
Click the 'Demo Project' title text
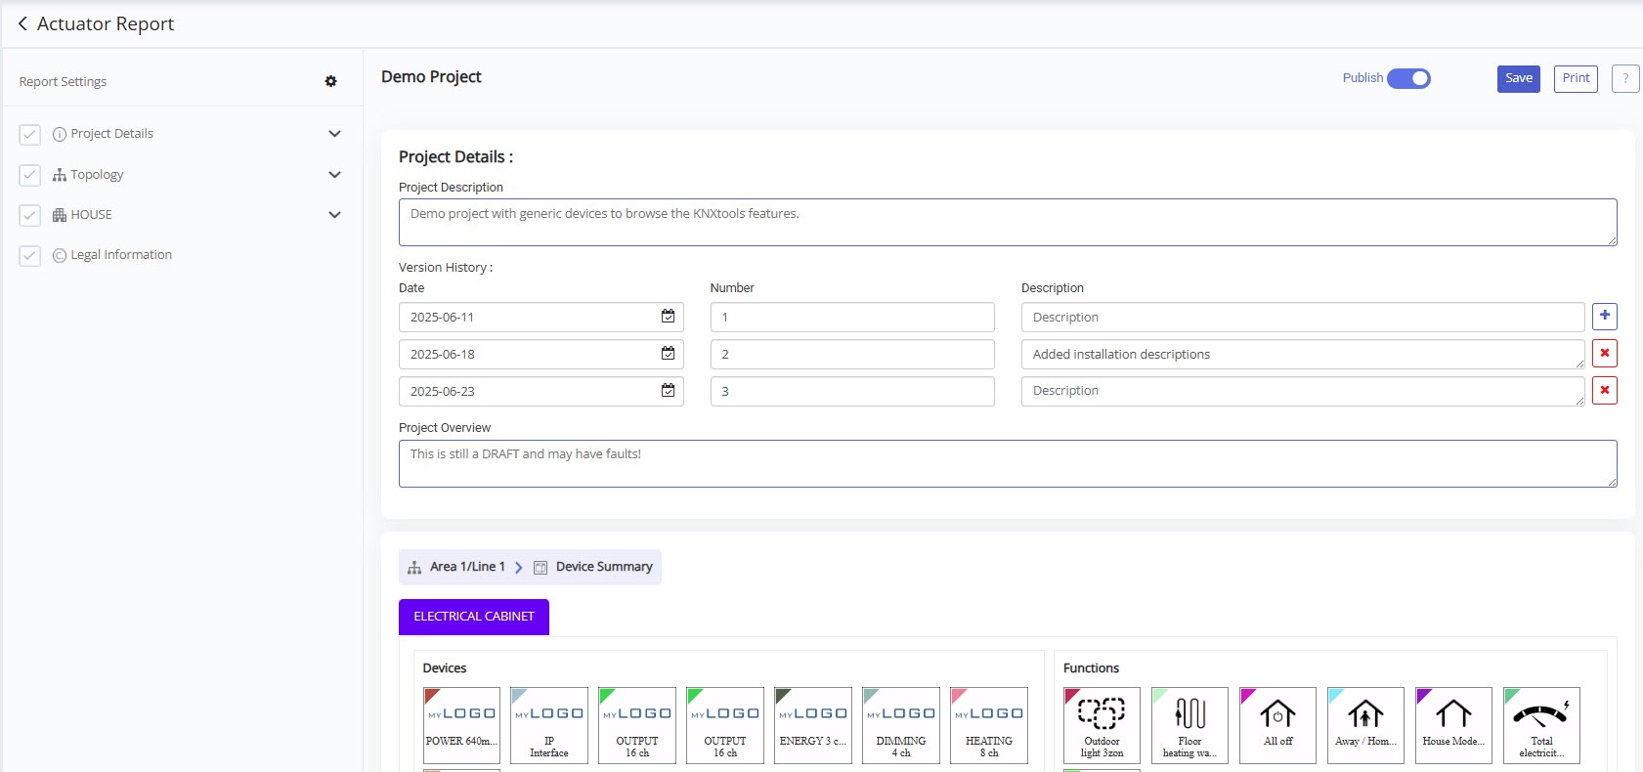tap(431, 77)
